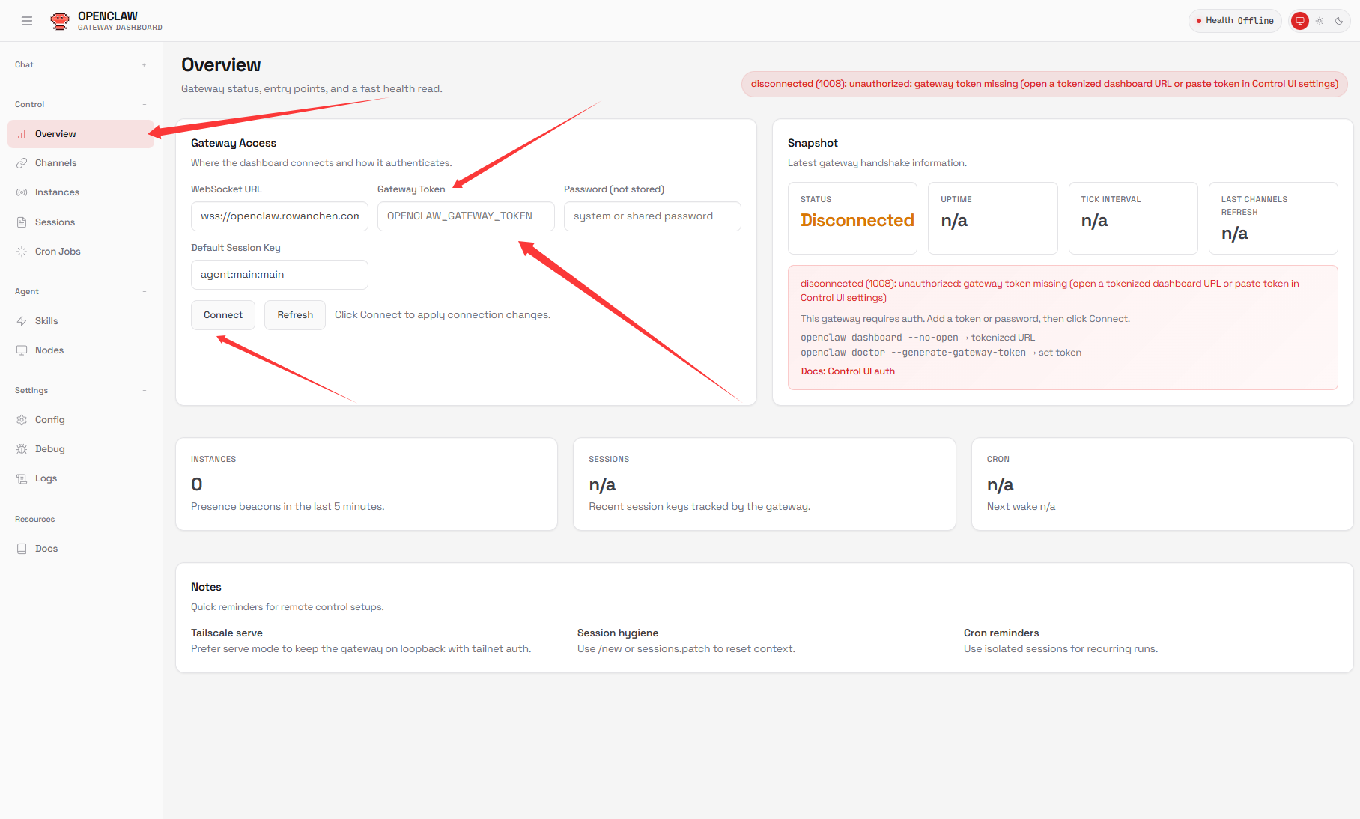Open Debug via the bug icon
Image resolution: width=1360 pixels, height=819 pixels.
coord(22,449)
